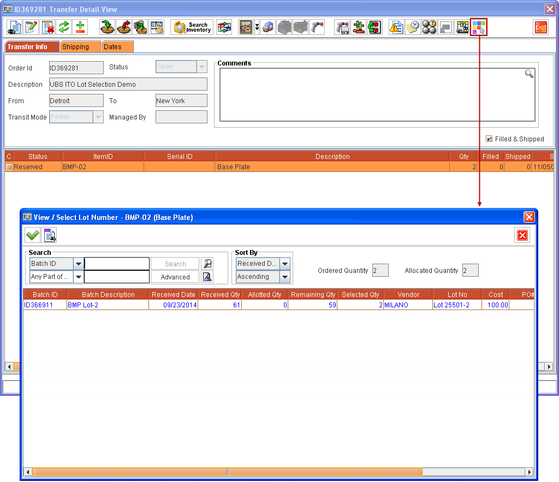559x482 pixels.
Task: Open the Batch ID search dropdown
Action: [x=78, y=263]
